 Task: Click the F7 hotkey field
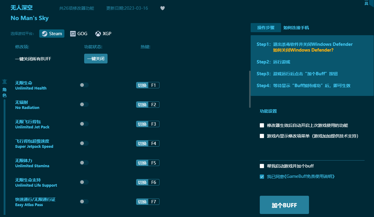click(x=154, y=202)
